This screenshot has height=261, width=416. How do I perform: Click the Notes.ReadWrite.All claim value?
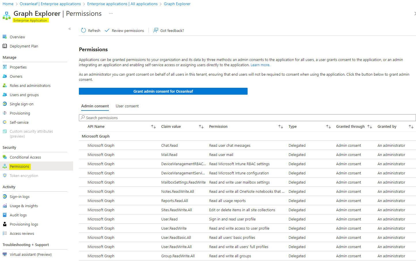click(x=178, y=191)
